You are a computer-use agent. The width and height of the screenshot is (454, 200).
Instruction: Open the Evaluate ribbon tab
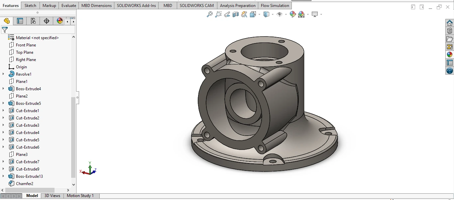click(x=69, y=6)
